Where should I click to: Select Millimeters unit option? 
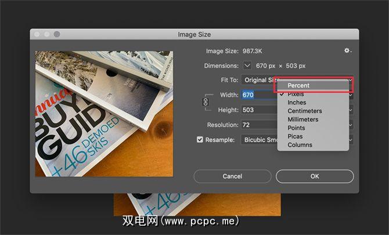click(314, 119)
